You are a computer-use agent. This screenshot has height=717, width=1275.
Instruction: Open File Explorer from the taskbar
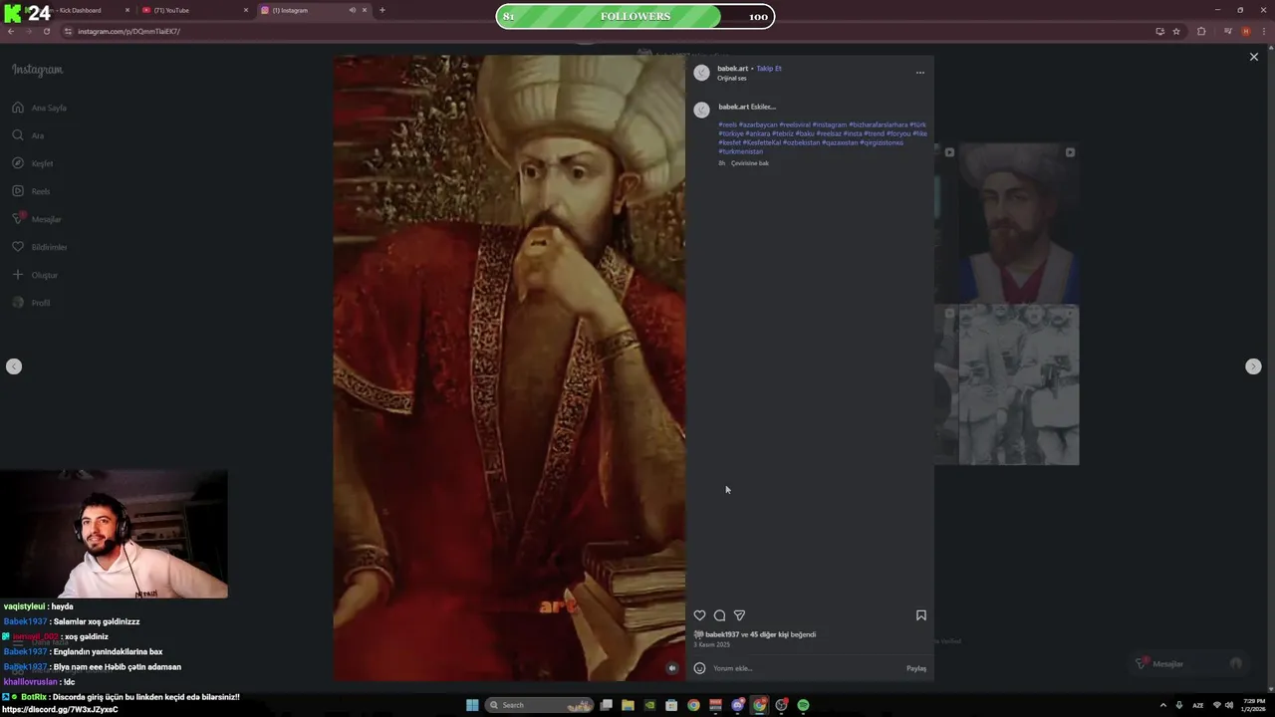coord(628,705)
